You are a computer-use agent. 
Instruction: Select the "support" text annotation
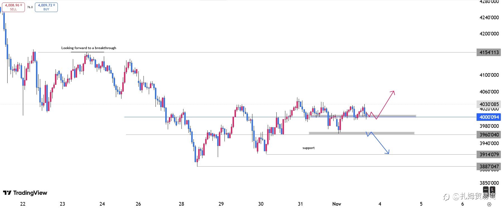point(309,148)
